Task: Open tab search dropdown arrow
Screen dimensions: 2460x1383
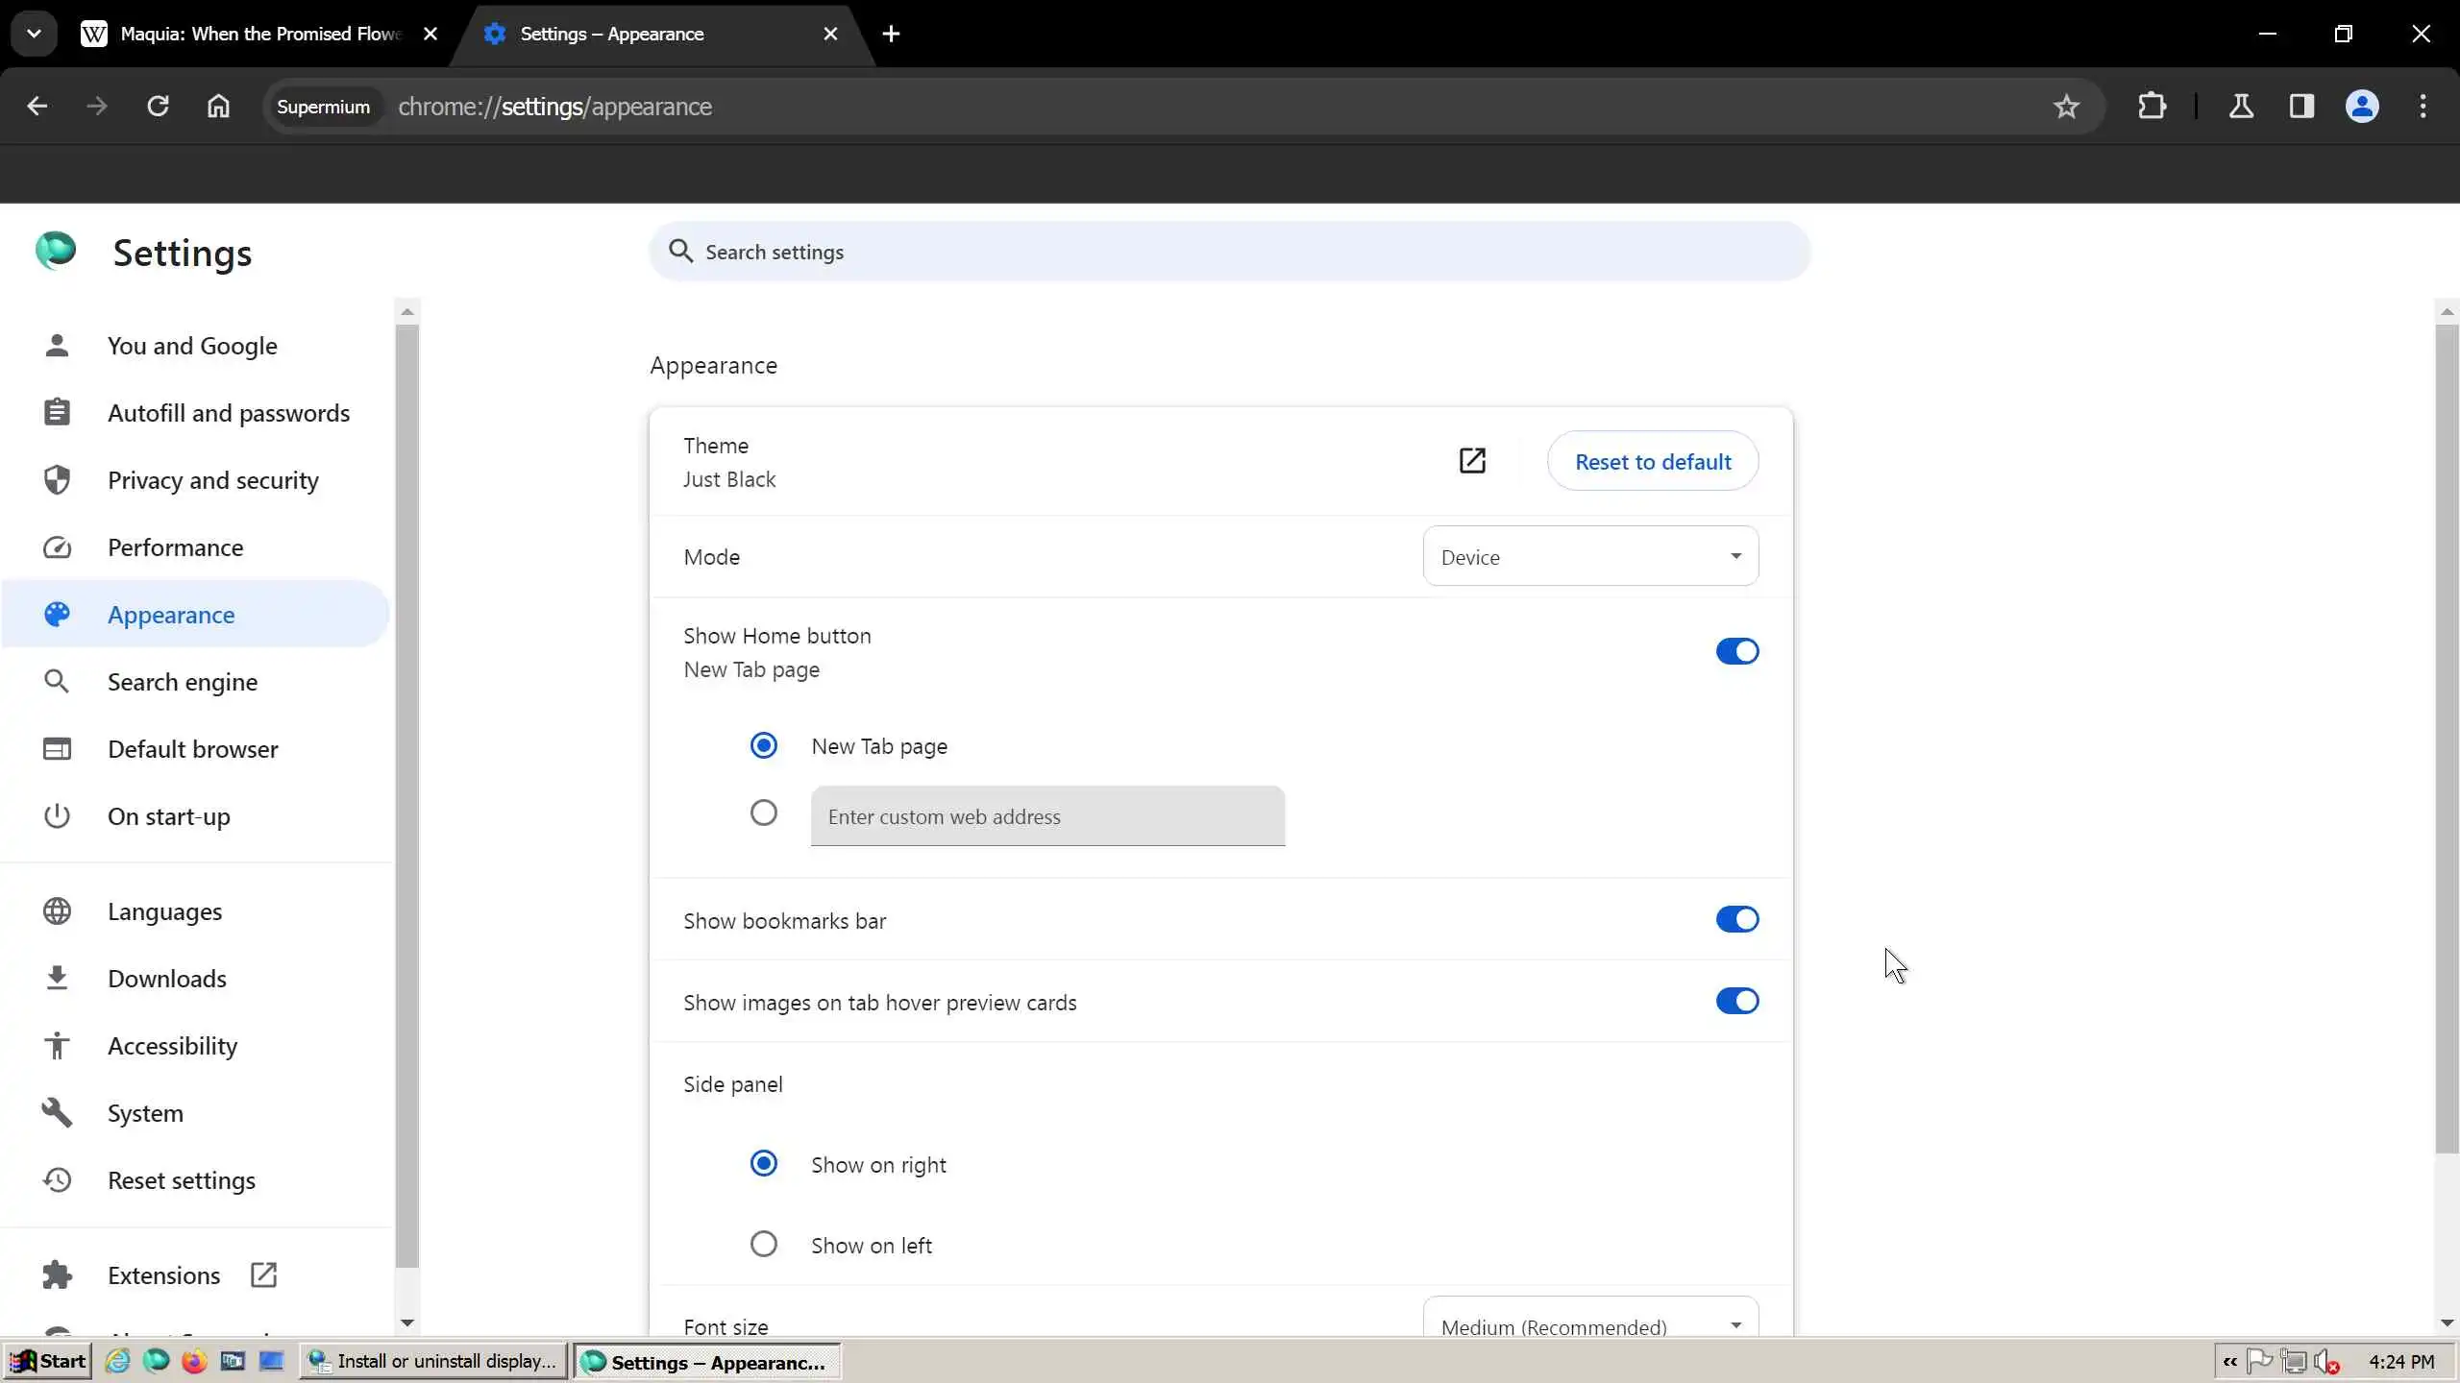Action: (x=34, y=34)
